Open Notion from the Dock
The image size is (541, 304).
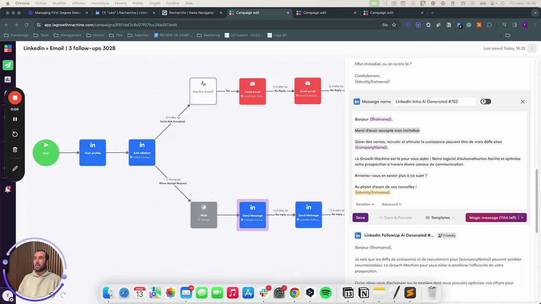click(x=364, y=293)
